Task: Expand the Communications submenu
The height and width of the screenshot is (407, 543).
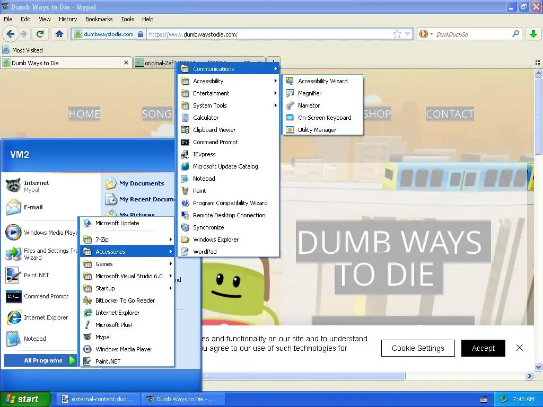Action: [229, 69]
